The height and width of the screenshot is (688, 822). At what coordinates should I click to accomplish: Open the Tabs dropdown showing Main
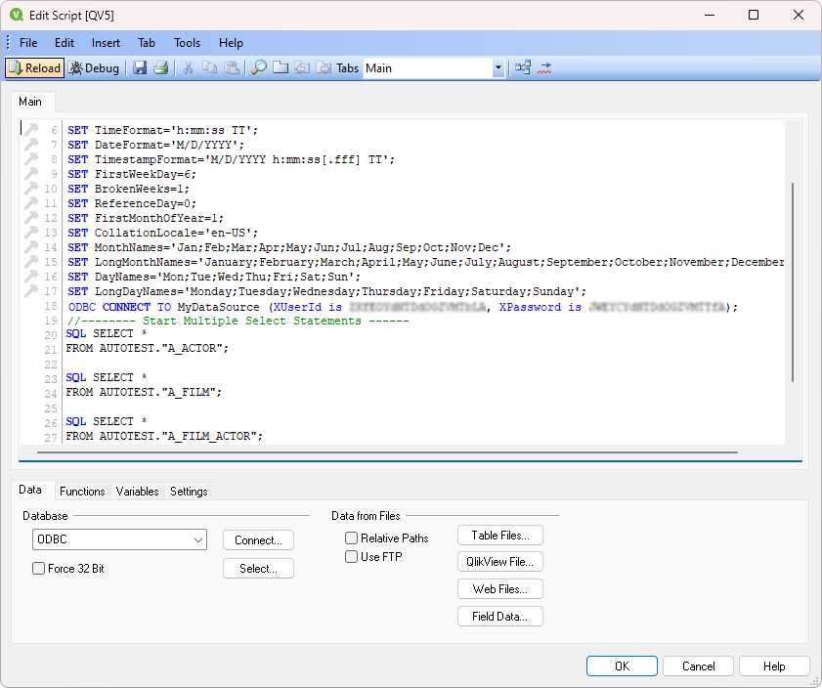pyautogui.click(x=498, y=67)
